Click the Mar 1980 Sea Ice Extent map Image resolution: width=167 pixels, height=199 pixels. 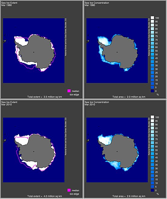click(34, 50)
